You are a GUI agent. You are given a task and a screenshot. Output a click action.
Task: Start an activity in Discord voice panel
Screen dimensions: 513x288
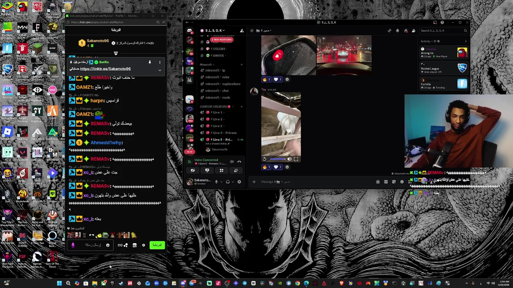coord(222,170)
